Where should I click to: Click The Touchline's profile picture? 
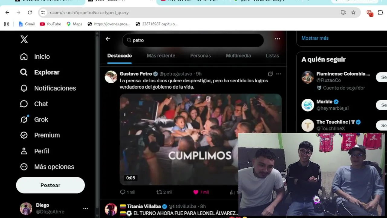pos(308,125)
